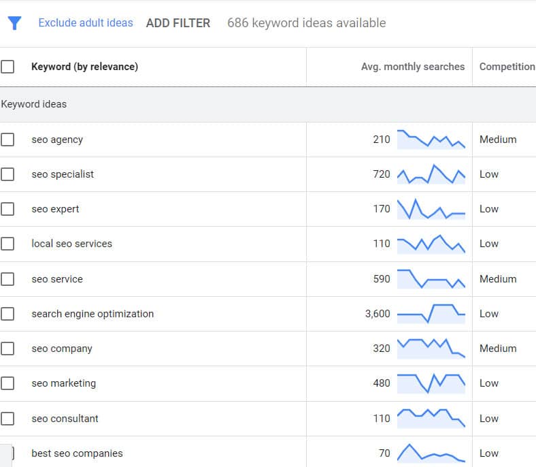Click the trend sparkline for best seo companies
The image size is (536, 467).
[431, 453]
